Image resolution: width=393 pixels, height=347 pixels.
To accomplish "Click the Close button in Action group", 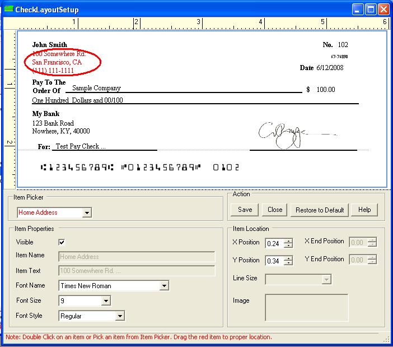I will click(x=275, y=210).
